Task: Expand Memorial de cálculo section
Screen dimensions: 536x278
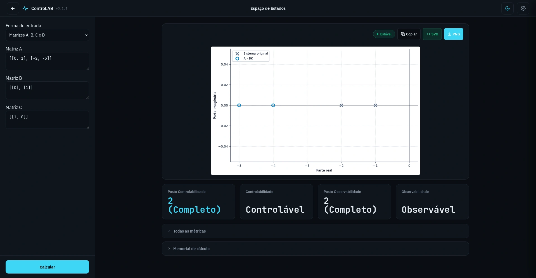Action: click(315, 249)
